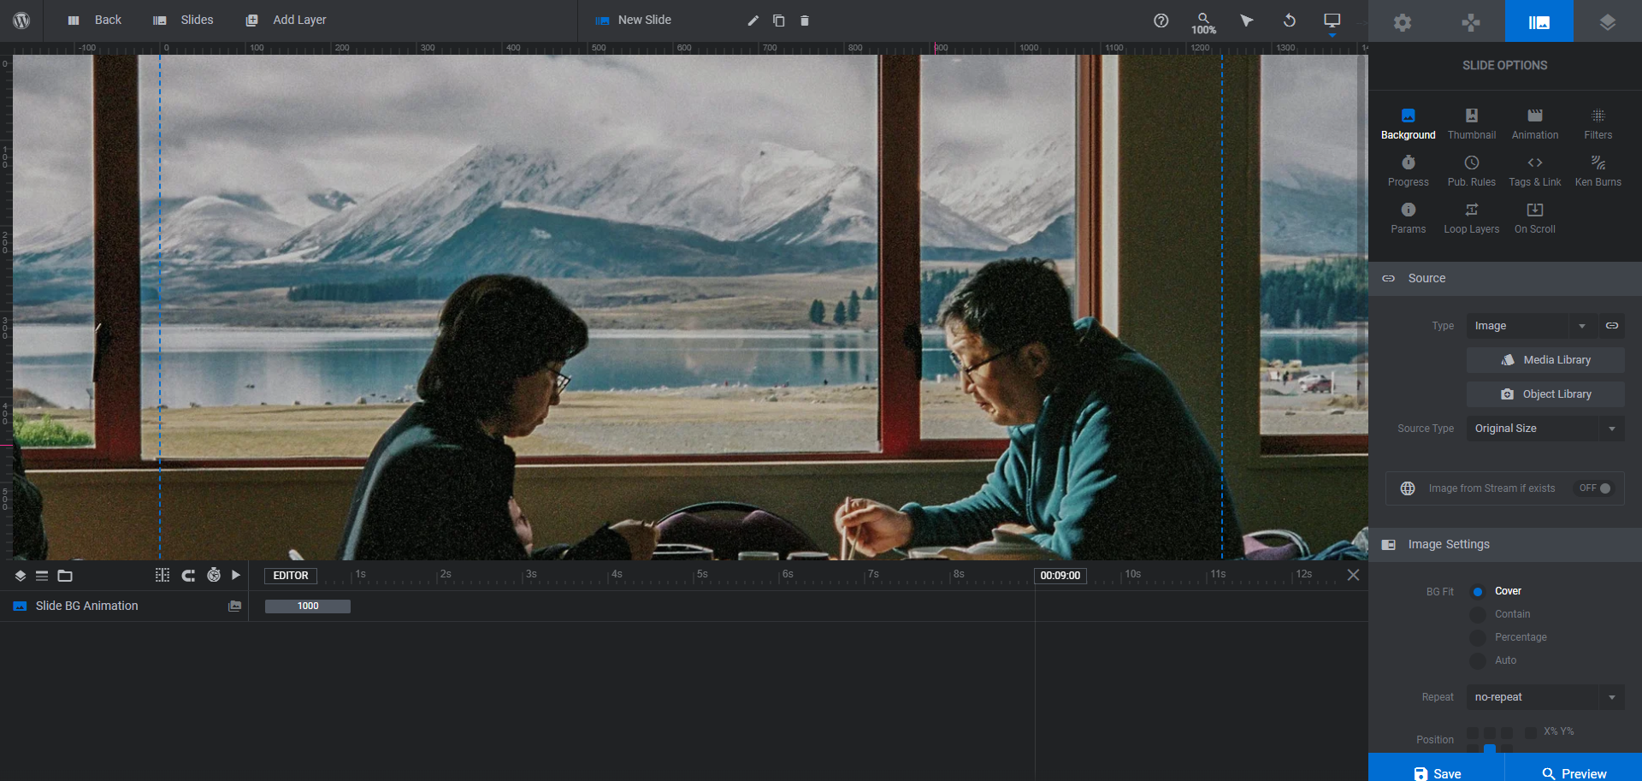Image resolution: width=1642 pixels, height=781 pixels.
Task: Select the Thumbnail option
Action: [x=1472, y=124]
